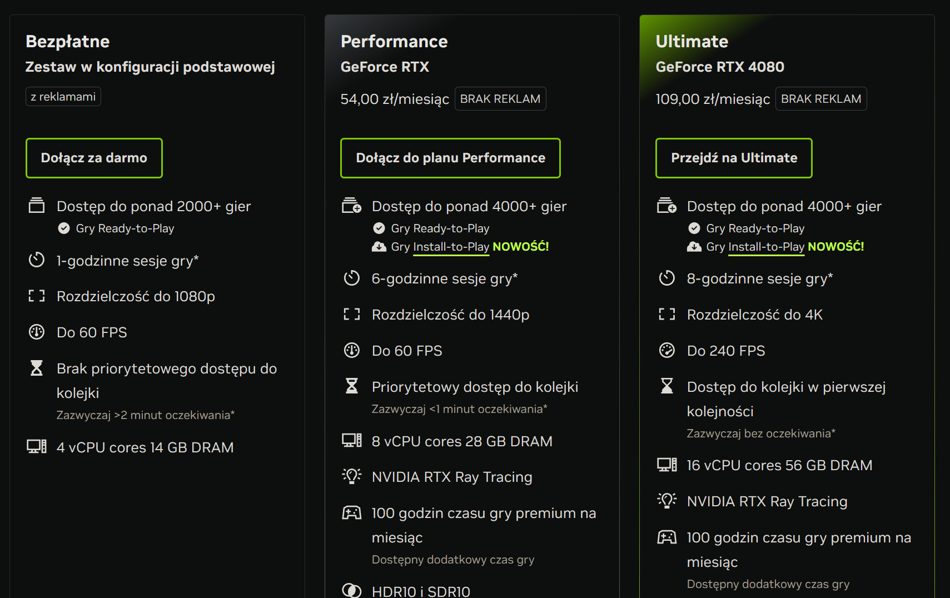Open Install-to-Play link in Ultimate plan

coord(766,247)
